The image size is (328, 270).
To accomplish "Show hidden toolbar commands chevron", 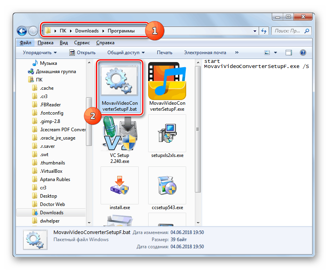I will 237,53.
